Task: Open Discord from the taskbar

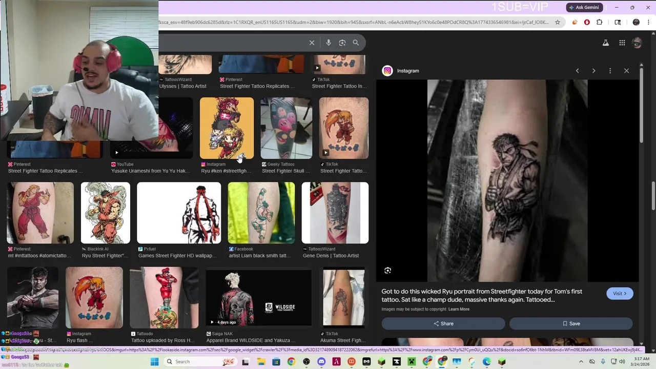Action: click(321, 362)
